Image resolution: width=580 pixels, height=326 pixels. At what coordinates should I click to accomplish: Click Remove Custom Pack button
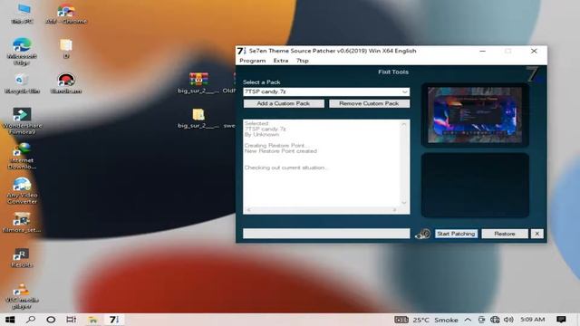click(369, 103)
